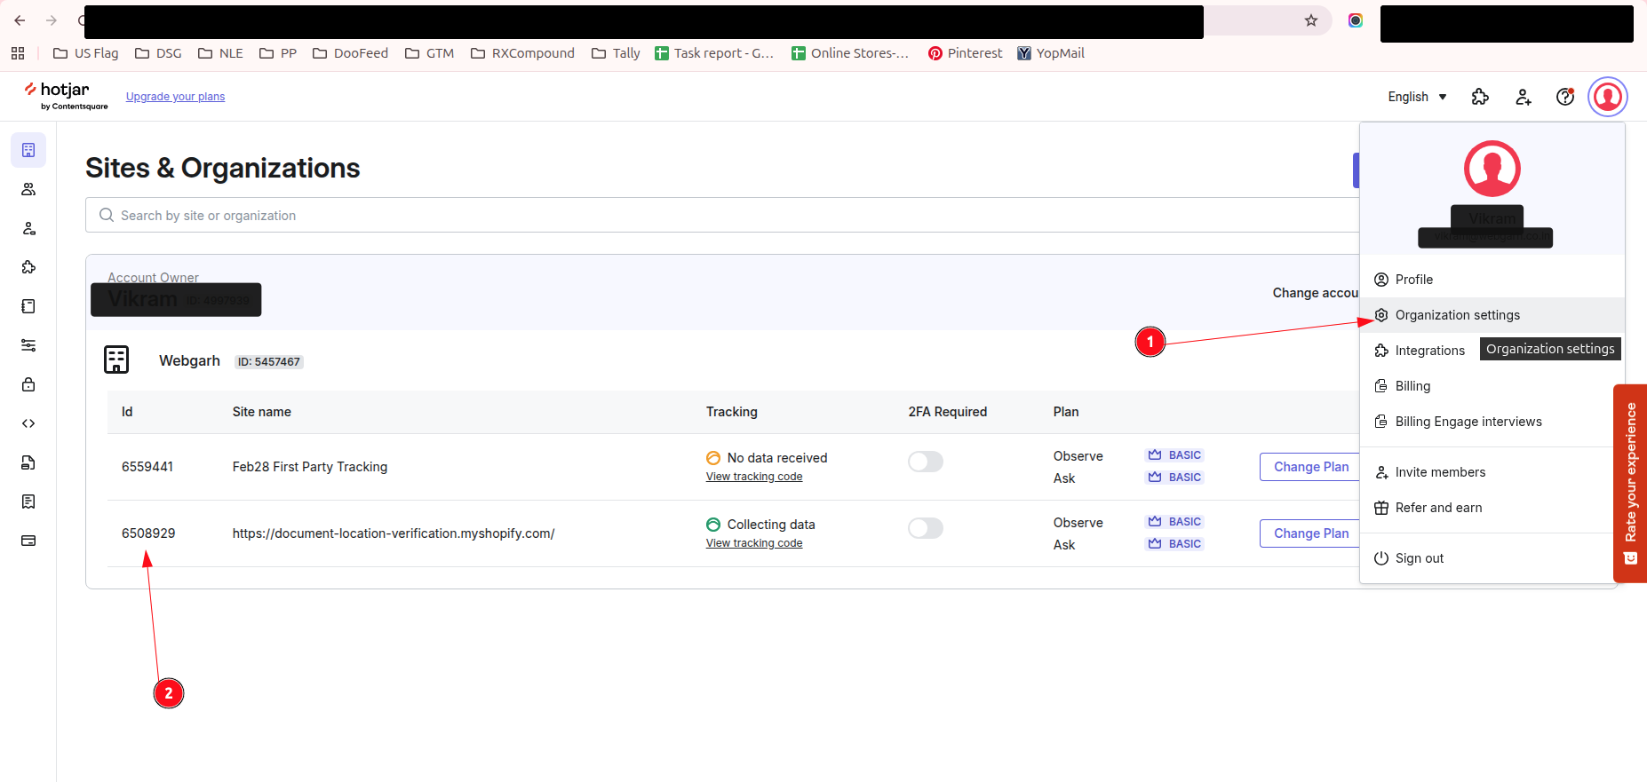
Task: Open the browser apps grid icon
Action: point(18,53)
